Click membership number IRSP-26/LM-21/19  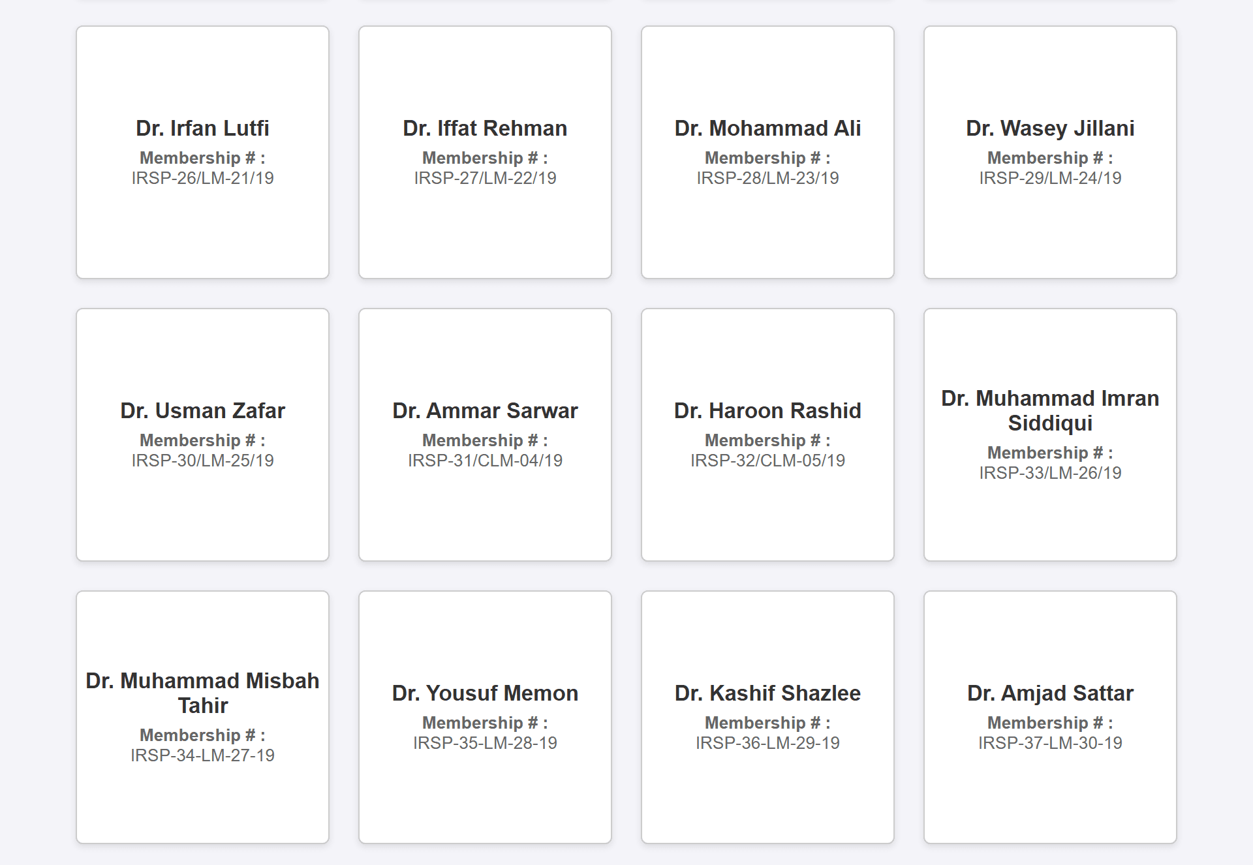pos(202,178)
